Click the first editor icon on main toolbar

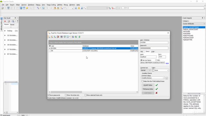[3, 8]
